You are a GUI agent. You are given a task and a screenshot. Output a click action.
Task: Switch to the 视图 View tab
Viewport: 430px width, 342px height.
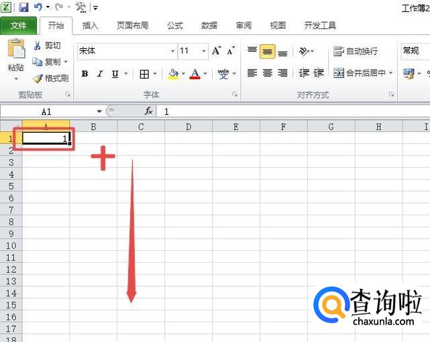pyautogui.click(x=278, y=25)
